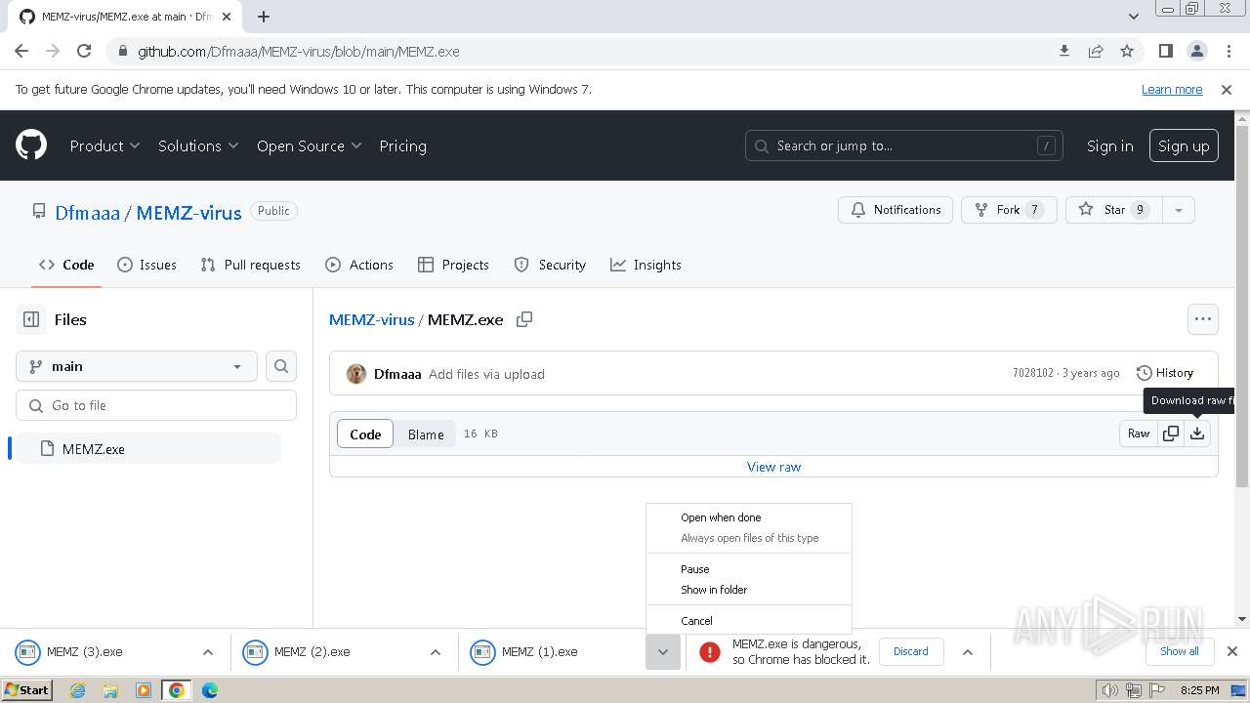The width and height of the screenshot is (1250, 703).
Task: Copy path icon next to MEMZ.exe
Action: (524, 319)
